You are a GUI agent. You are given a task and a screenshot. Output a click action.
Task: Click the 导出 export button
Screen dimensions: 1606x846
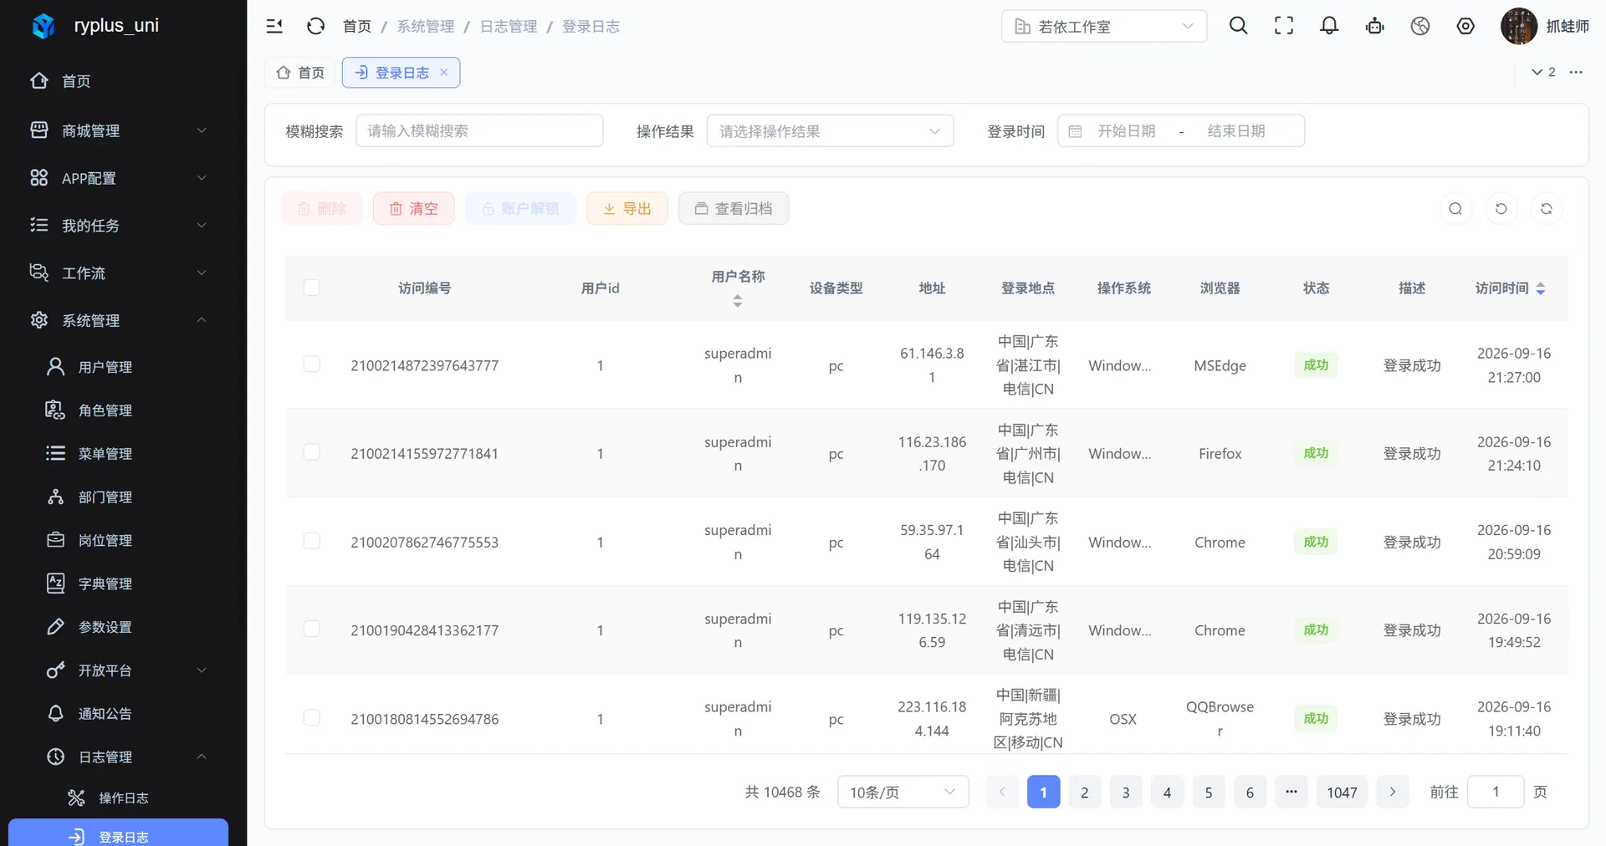pos(627,209)
